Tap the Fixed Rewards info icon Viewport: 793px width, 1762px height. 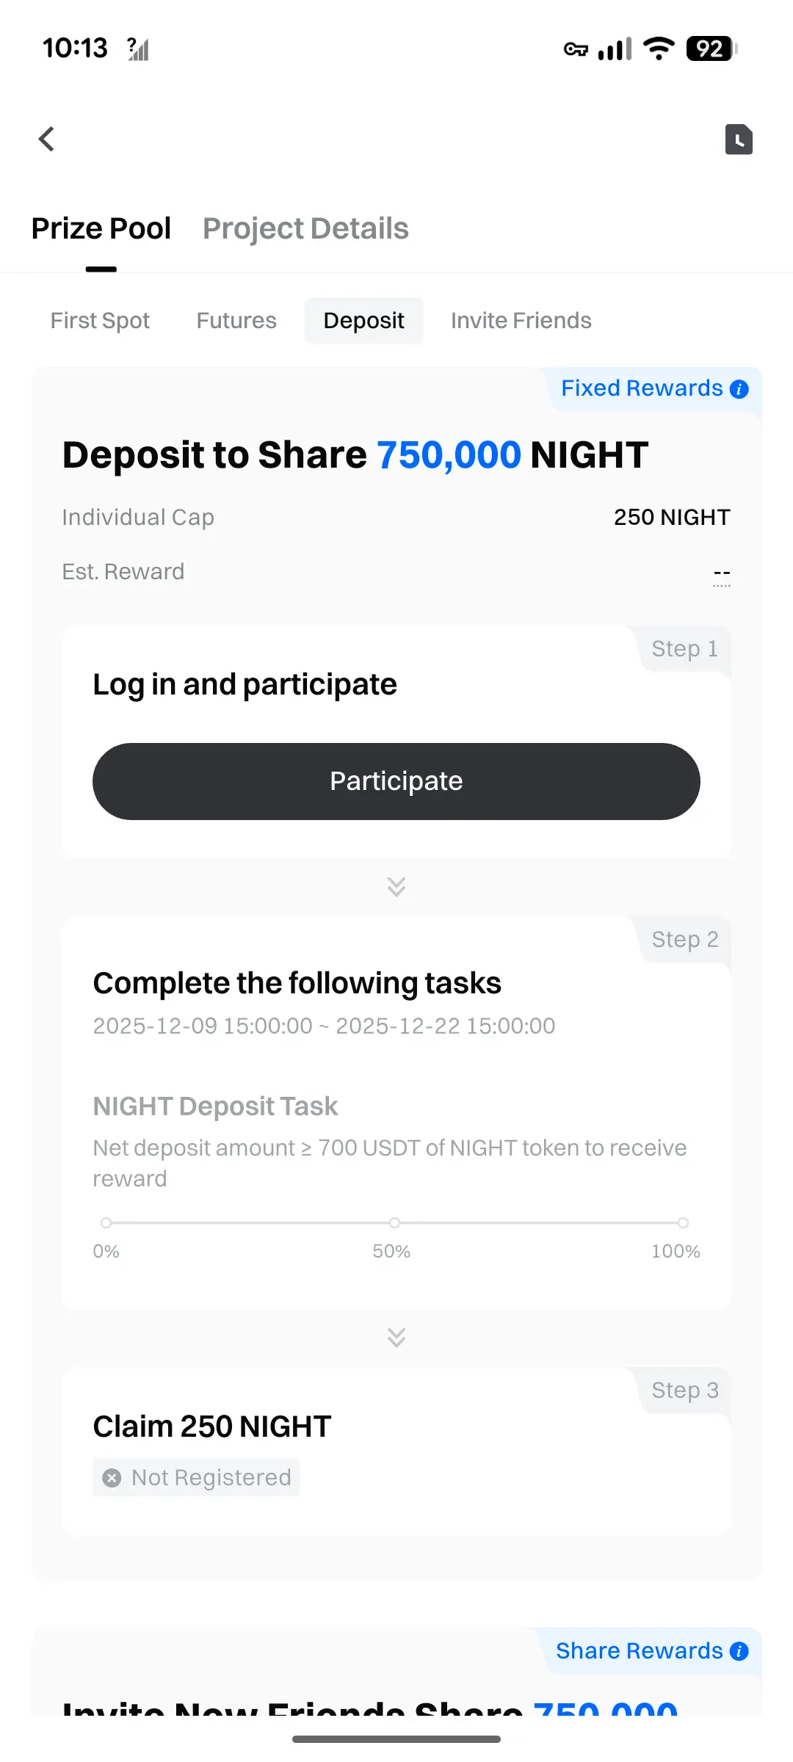[x=739, y=389]
